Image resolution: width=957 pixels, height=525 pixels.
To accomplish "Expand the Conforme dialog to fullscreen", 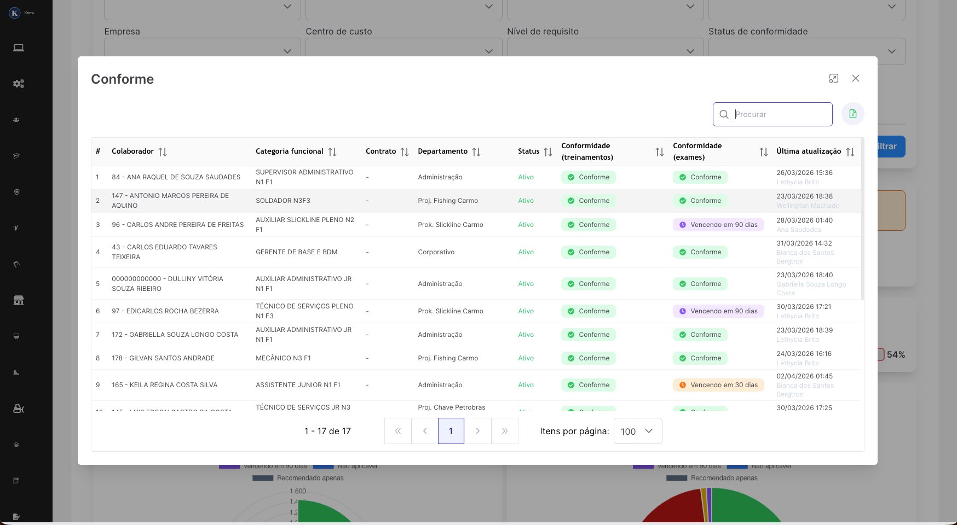I will [834, 79].
